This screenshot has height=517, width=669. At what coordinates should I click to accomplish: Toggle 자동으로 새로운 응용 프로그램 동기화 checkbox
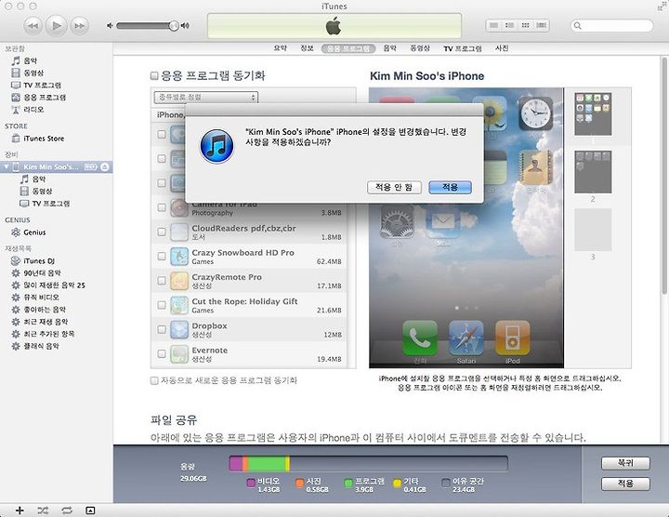click(154, 380)
